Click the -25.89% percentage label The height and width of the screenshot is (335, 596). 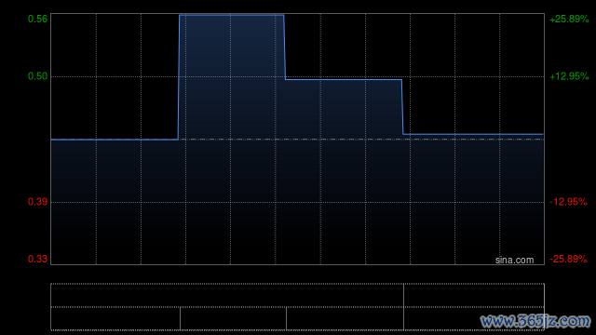(x=568, y=259)
